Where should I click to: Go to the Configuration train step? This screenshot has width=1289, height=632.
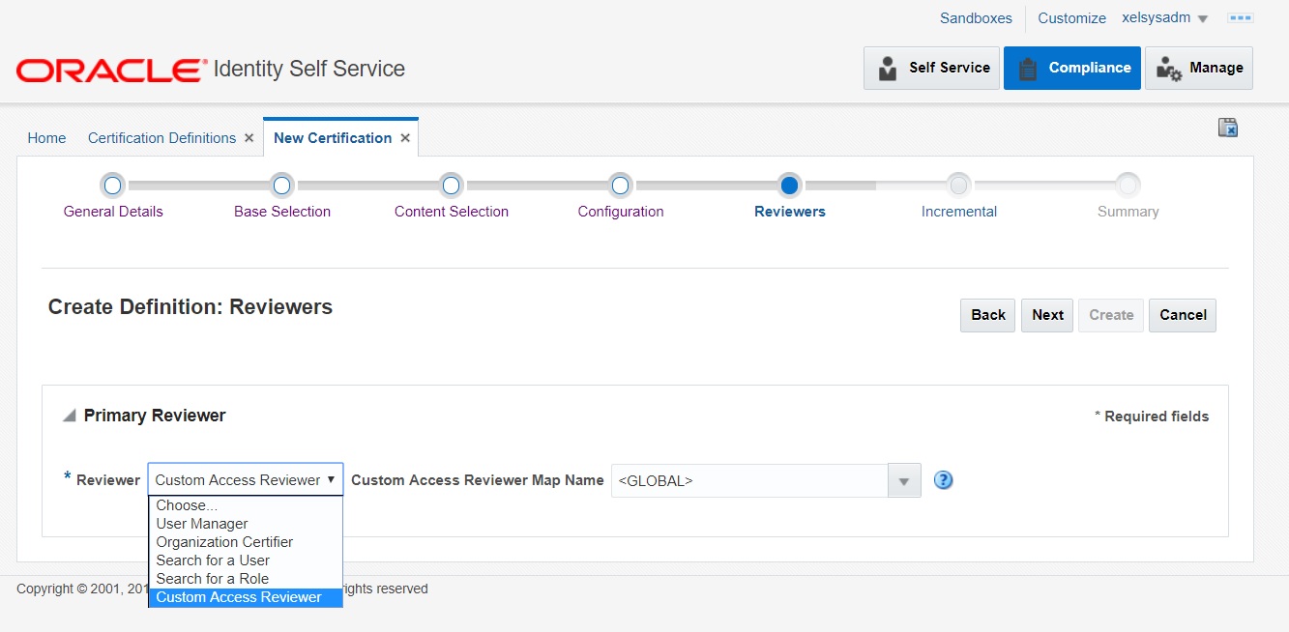click(x=621, y=186)
